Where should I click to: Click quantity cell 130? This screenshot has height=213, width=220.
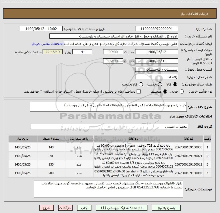51,164
